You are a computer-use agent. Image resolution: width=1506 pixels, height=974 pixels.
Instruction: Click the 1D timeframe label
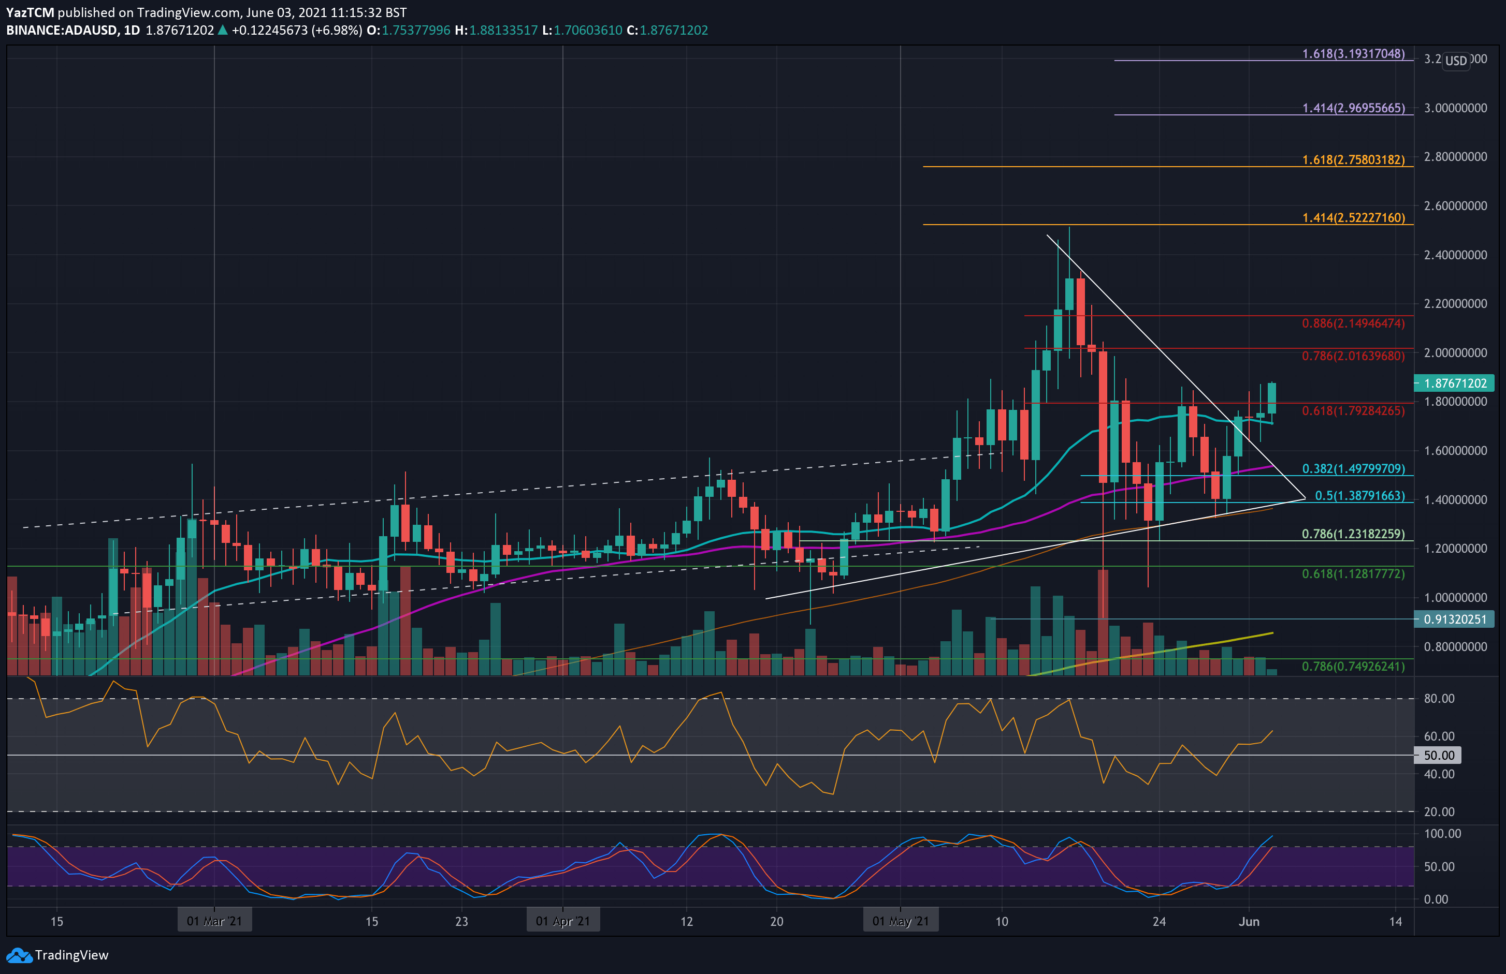pos(132,31)
